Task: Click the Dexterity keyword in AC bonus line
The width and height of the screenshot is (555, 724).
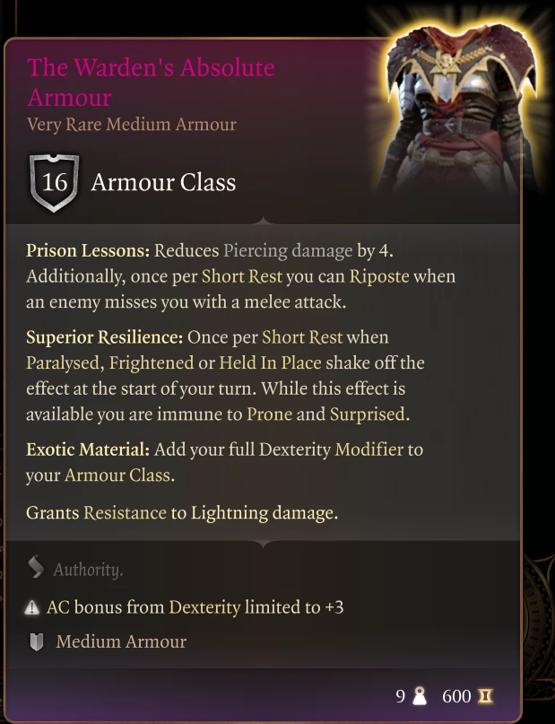Action: (204, 607)
